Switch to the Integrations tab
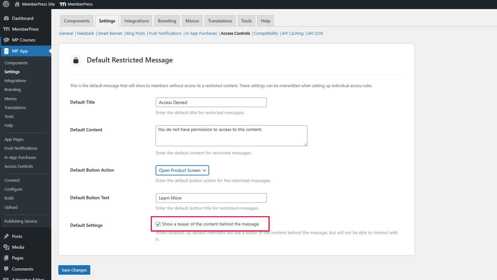Viewport: 497px width, 280px height. [136, 21]
